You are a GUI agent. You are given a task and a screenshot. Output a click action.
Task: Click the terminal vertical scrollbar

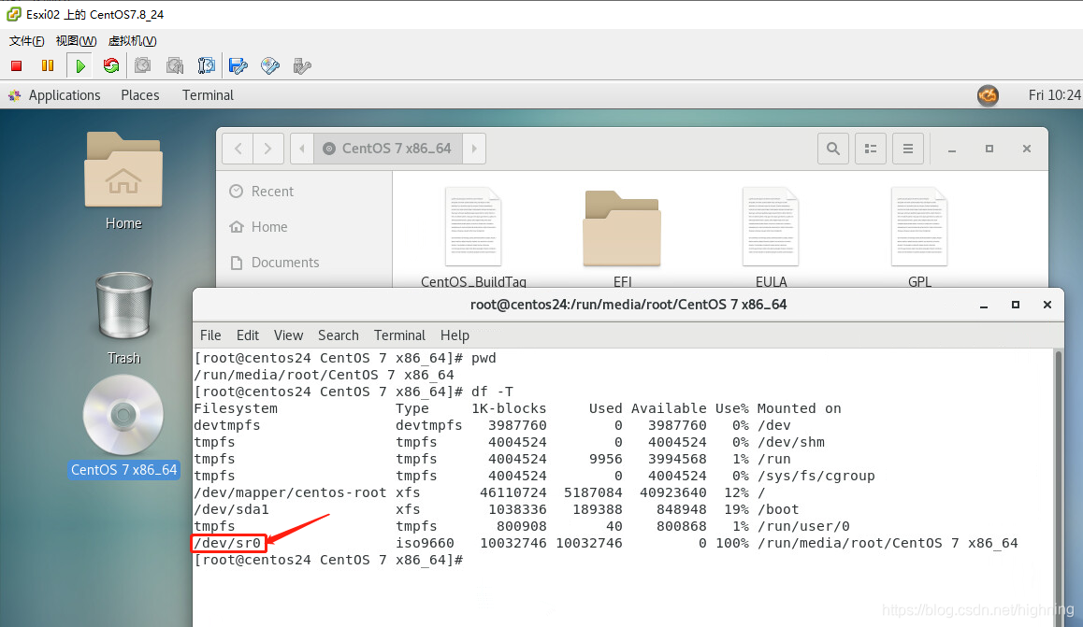click(1058, 488)
